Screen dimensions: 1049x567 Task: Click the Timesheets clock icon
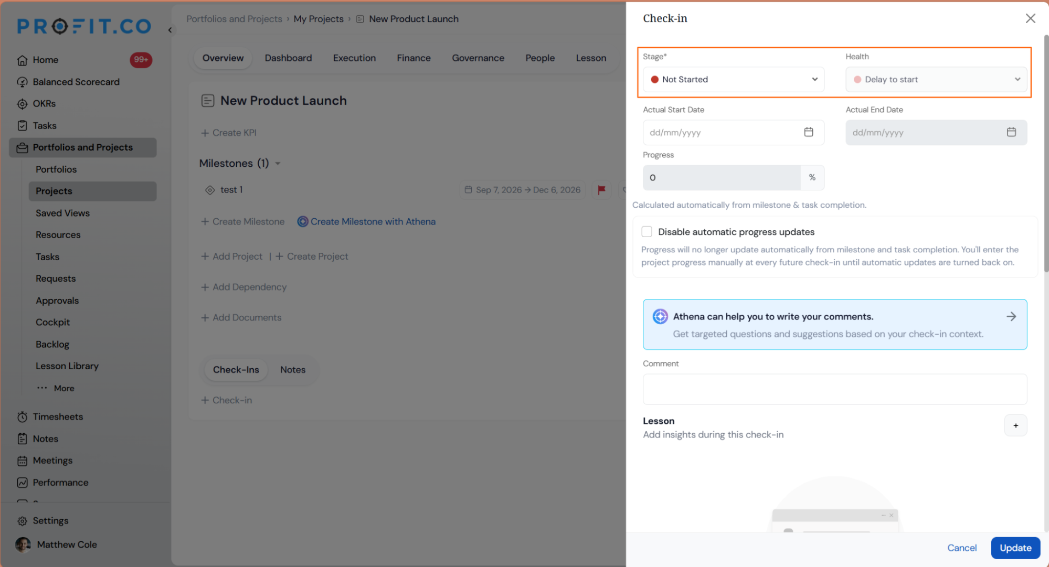tap(22, 417)
